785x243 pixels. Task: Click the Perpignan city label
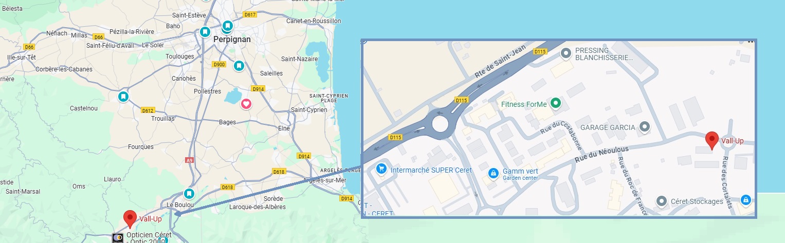coord(232,39)
